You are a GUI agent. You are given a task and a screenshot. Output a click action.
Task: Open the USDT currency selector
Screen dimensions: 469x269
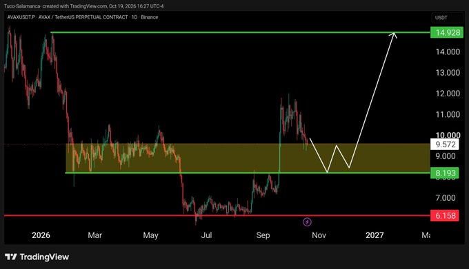(447, 18)
